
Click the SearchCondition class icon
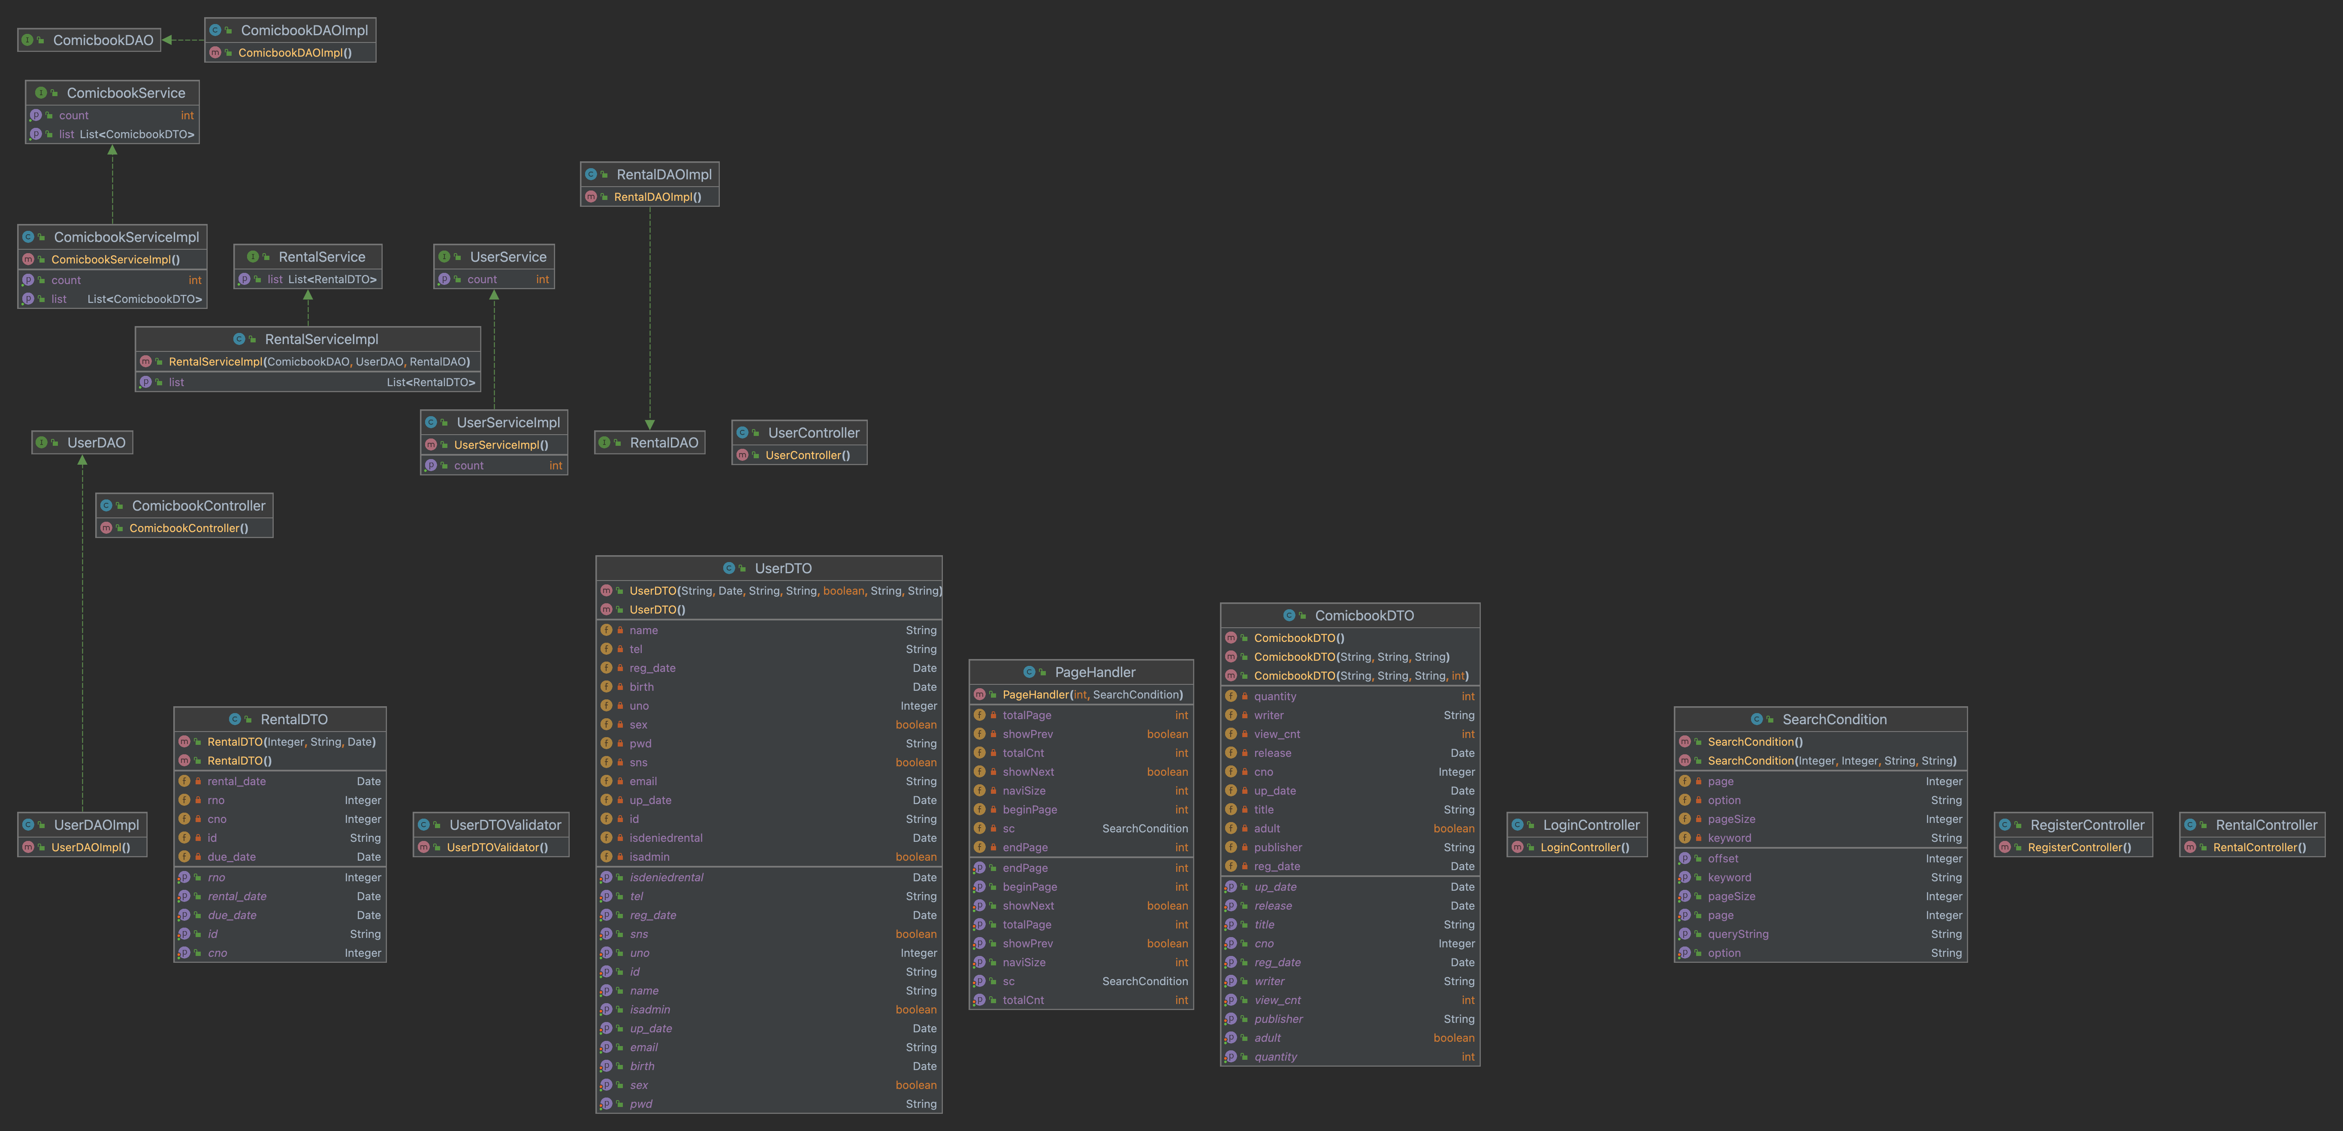(1756, 719)
